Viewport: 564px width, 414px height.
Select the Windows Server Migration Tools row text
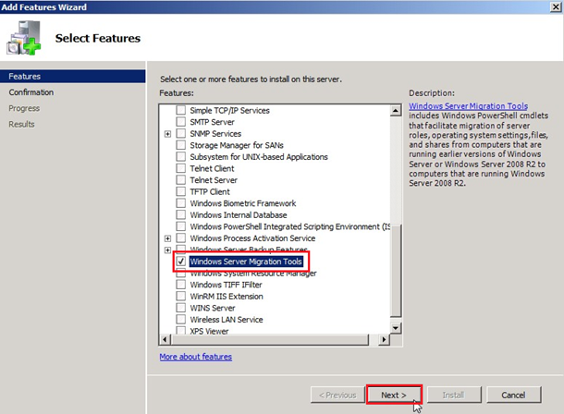click(x=246, y=262)
